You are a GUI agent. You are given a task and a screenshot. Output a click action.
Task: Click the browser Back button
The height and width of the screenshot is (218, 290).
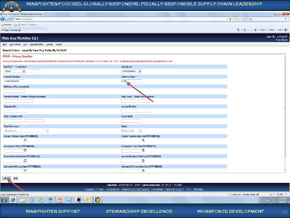[2, 19]
